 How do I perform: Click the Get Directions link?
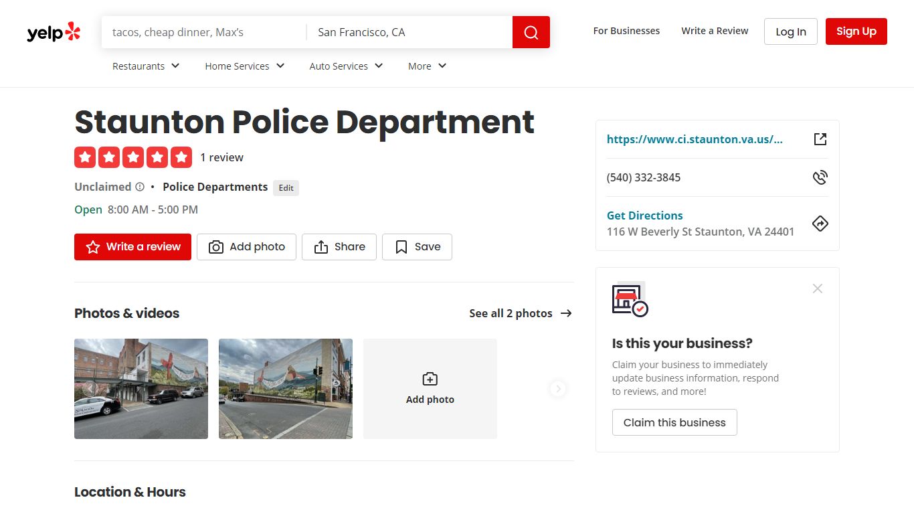(644, 216)
